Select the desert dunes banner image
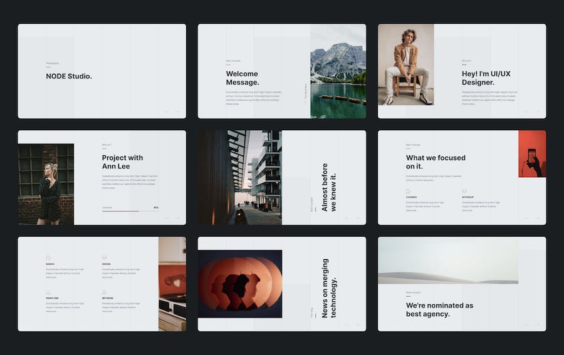 coord(447,260)
